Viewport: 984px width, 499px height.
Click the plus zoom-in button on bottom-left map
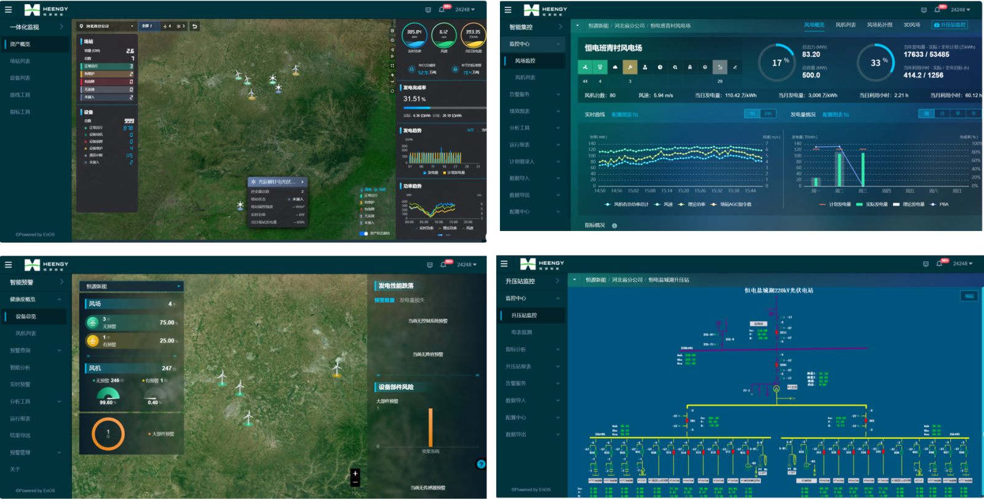(x=355, y=473)
